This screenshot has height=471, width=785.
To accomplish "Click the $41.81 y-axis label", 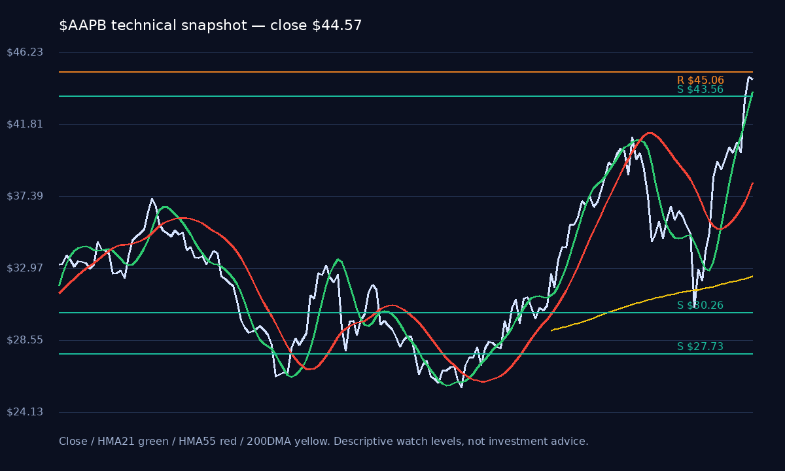I will 25,124.
